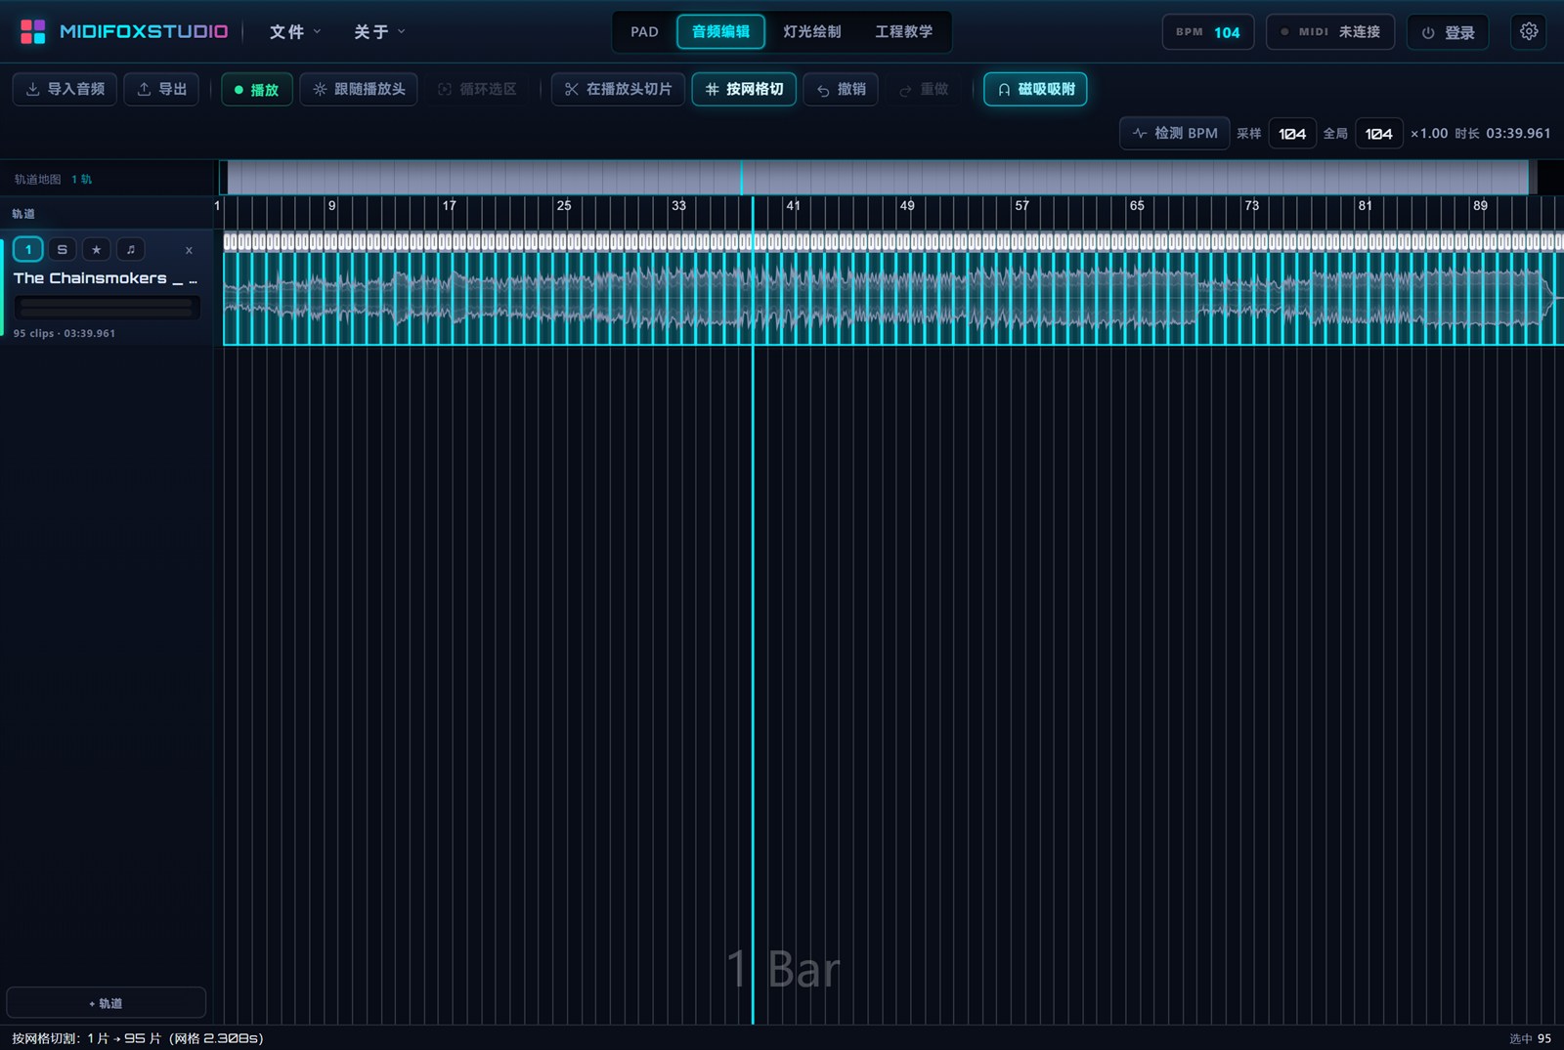Switch to the PAD tab
The image size is (1564, 1050).
pos(644,31)
